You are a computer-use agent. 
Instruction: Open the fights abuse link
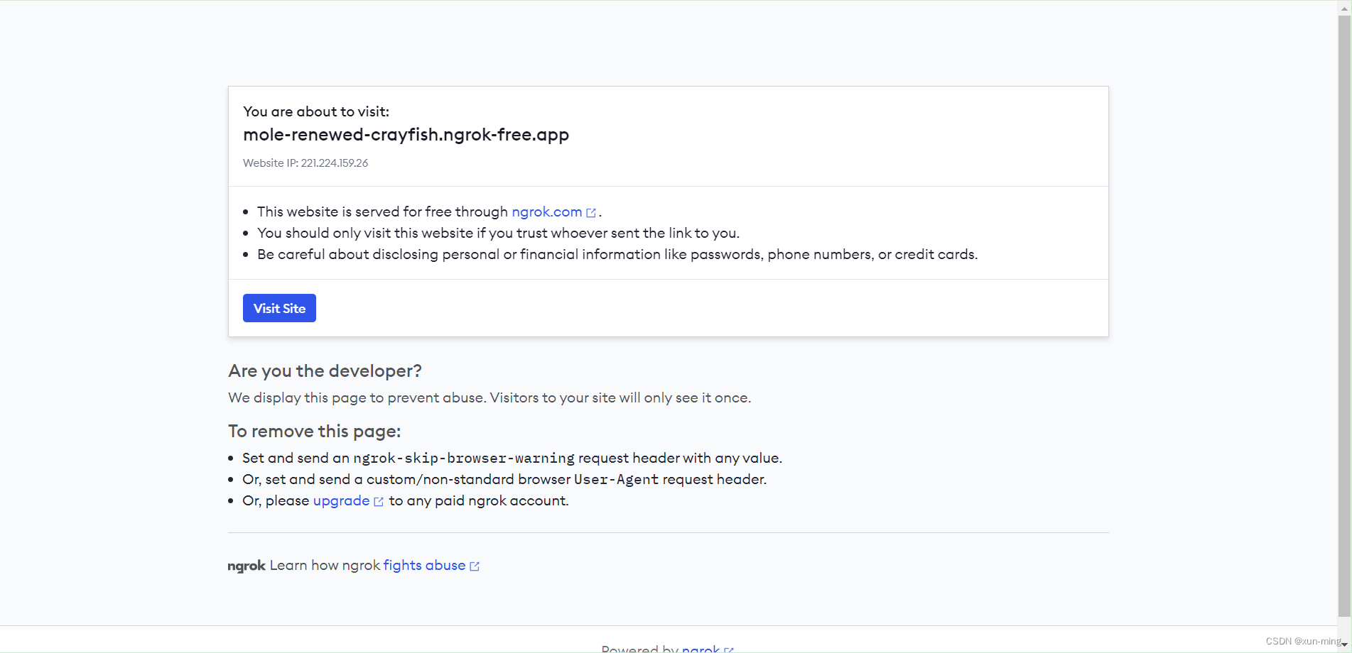point(424,565)
